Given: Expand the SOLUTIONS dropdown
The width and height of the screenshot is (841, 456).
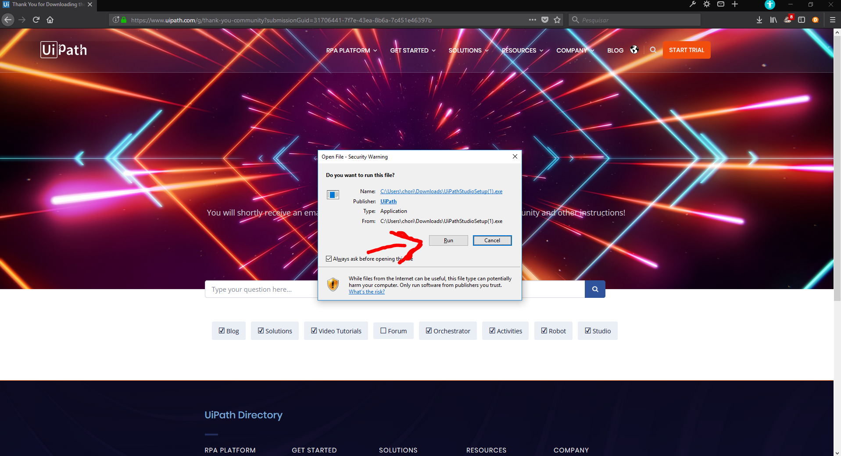Looking at the screenshot, I should point(469,50).
